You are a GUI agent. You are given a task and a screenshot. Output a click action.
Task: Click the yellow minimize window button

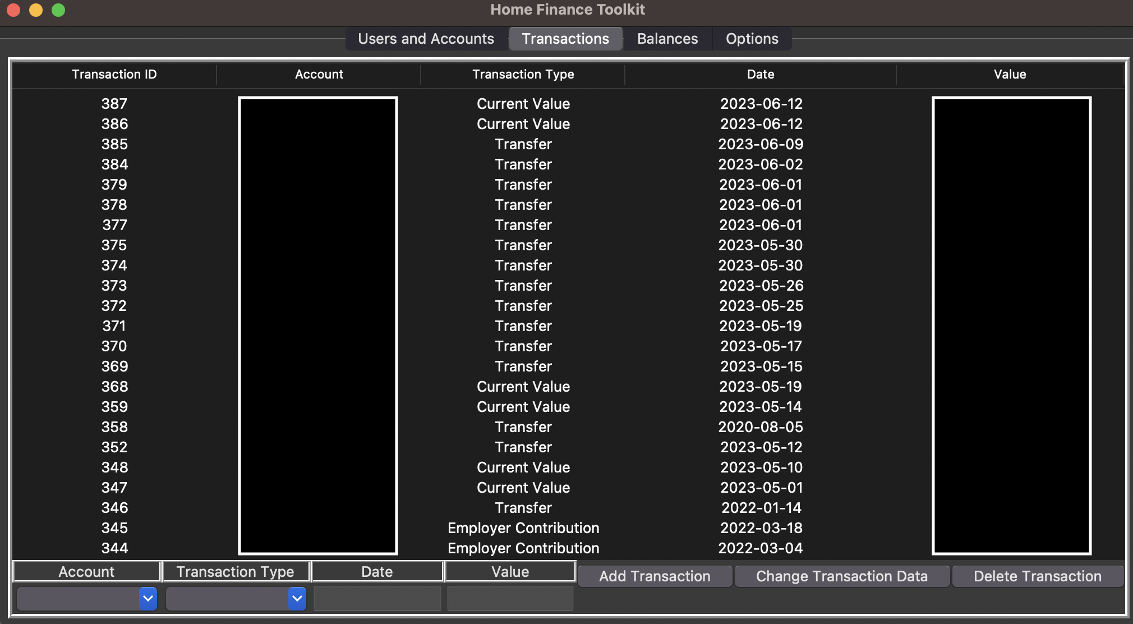pyautogui.click(x=36, y=10)
